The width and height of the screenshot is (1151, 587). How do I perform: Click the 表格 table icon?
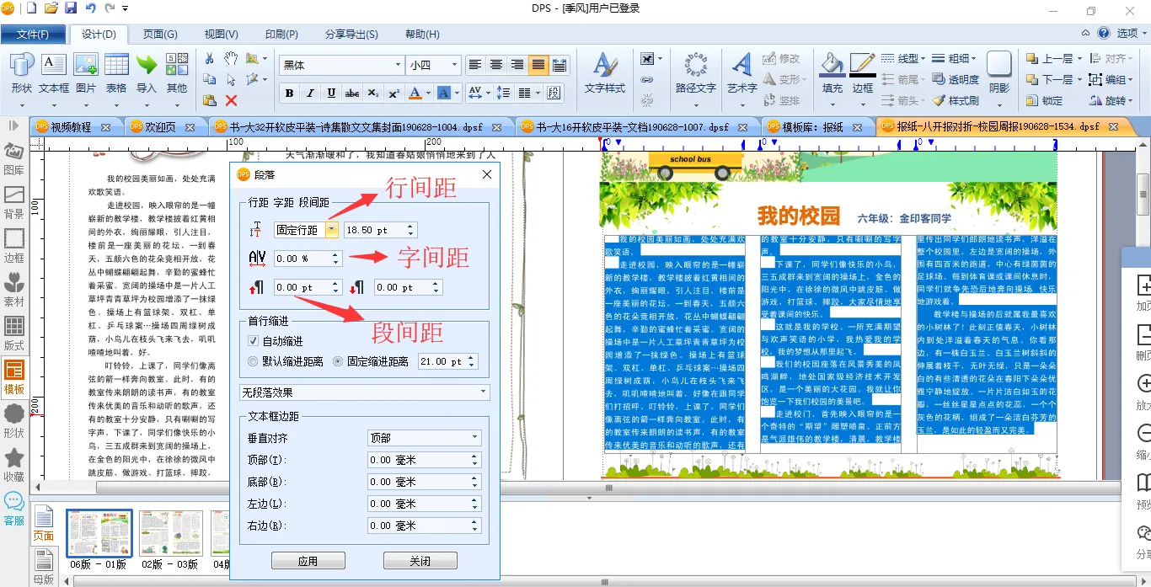116,73
